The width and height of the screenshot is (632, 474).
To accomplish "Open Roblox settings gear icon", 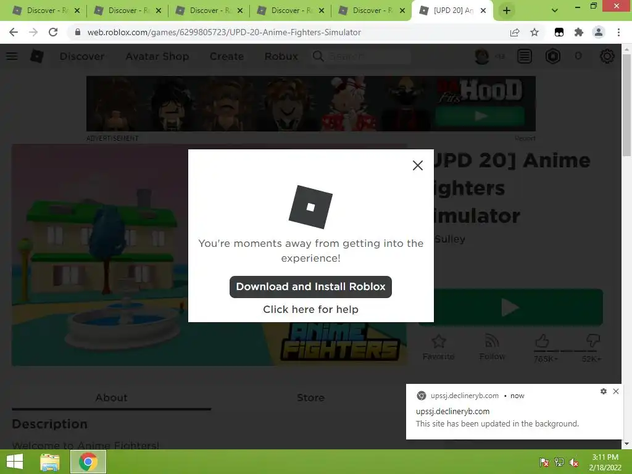I will coord(607,56).
